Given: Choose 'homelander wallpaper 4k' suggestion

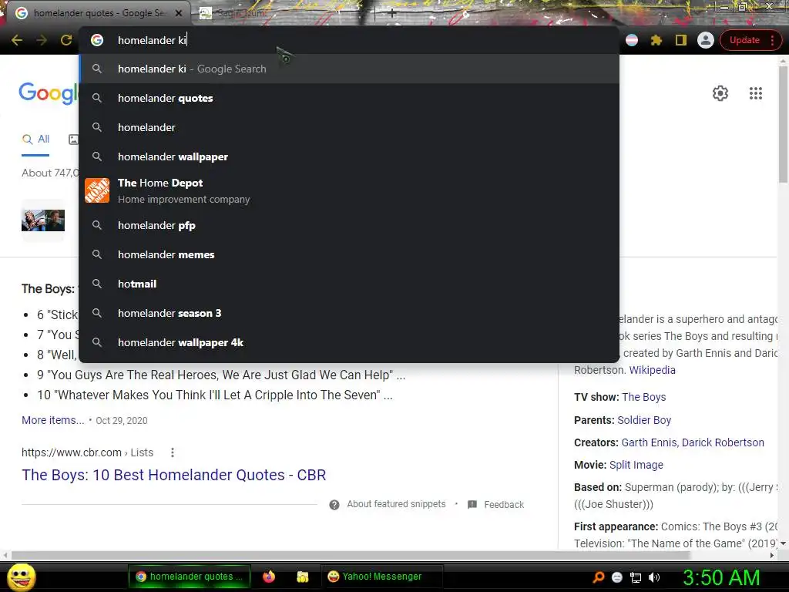Looking at the screenshot, I should 349,341.
